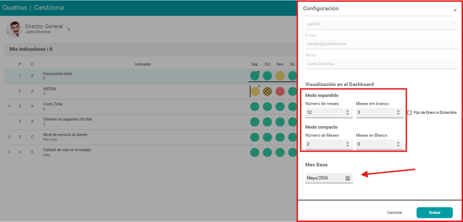This screenshot has width=463, height=222.
Task: Select the EBITDA indicator name
Action: [x=49, y=89]
